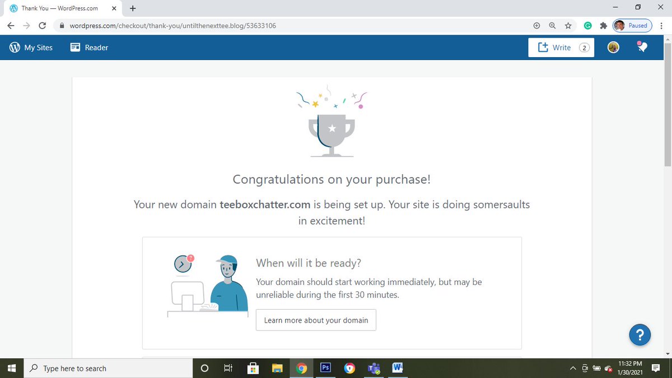Open Microsoft Store from taskbar

click(253, 368)
